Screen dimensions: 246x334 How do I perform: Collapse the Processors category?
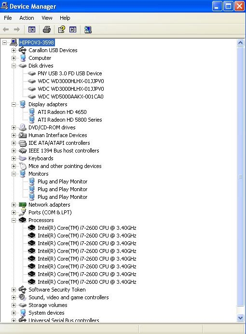(14, 220)
